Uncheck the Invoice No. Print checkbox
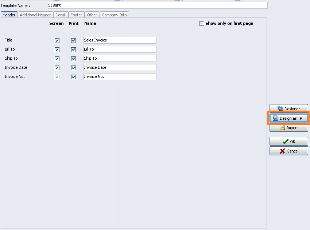The width and height of the screenshot is (310, 230). (73, 77)
